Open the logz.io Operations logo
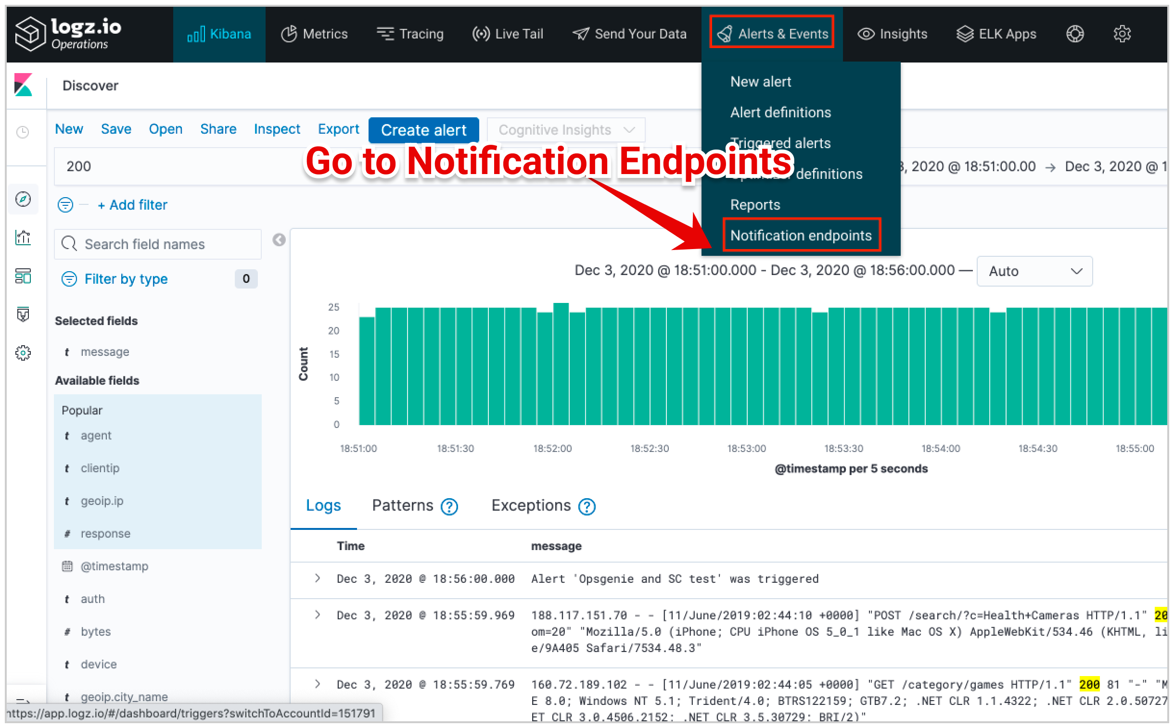The height and width of the screenshot is (728, 1174). click(68, 34)
